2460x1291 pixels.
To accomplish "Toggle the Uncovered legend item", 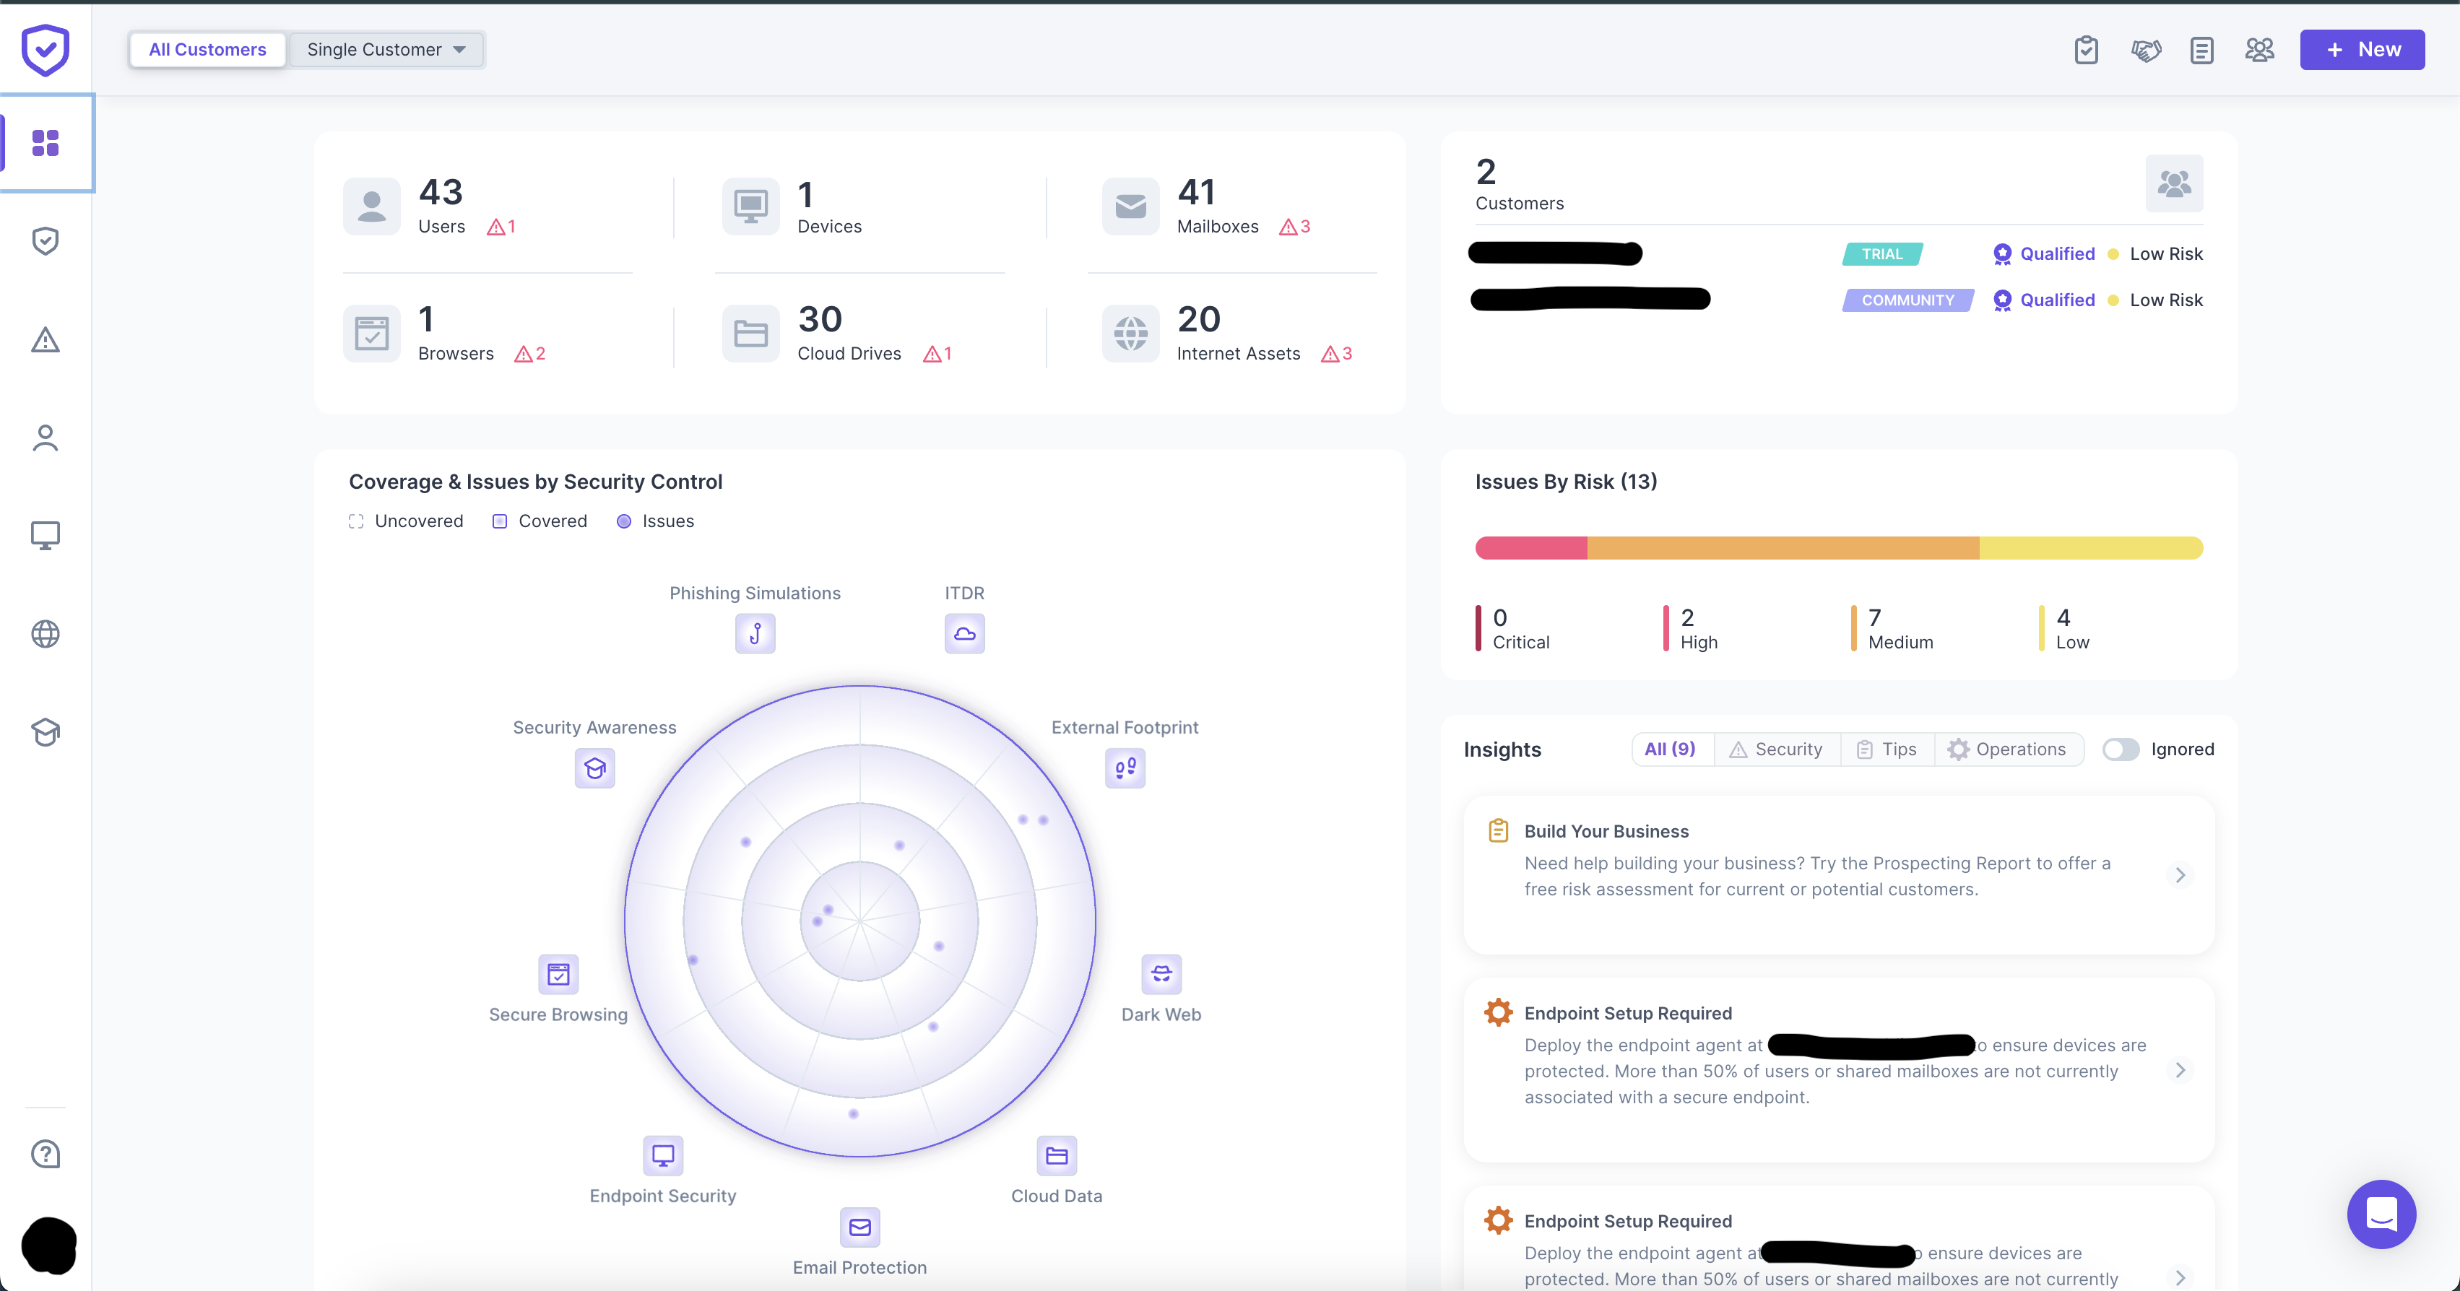I will (407, 521).
